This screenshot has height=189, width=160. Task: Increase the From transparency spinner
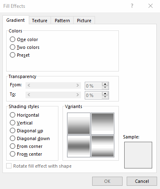(105, 84)
